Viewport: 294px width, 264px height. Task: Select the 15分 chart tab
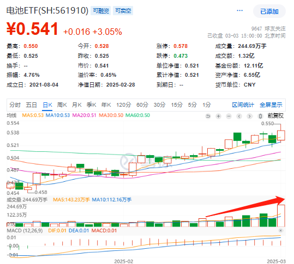(177, 105)
